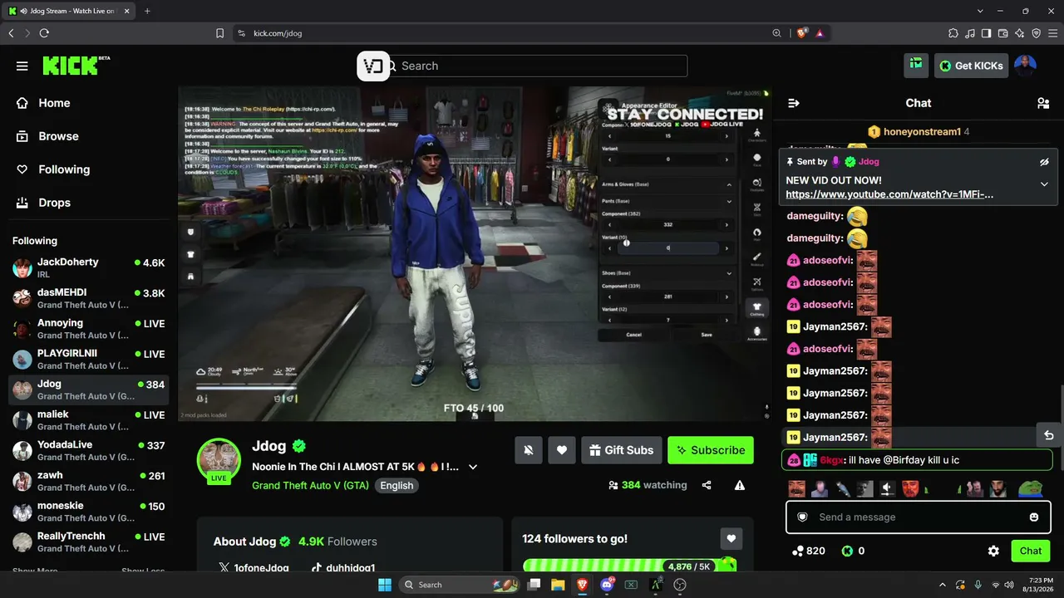Hide the pinned message from Jdog
The width and height of the screenshot is (1064, 598).
[x=1044, y=162]
